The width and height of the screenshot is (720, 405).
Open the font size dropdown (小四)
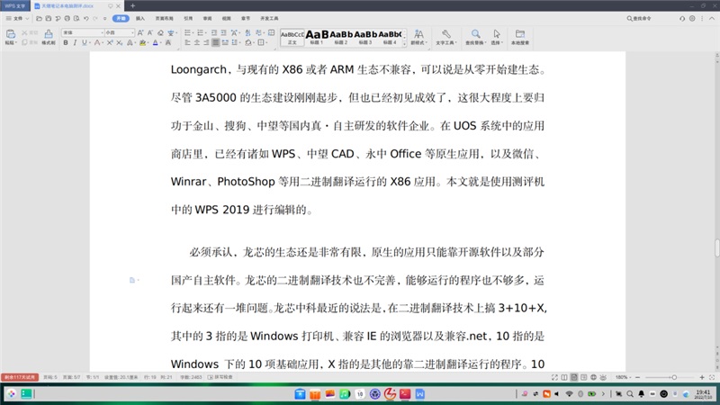click(x=118, y=32)
